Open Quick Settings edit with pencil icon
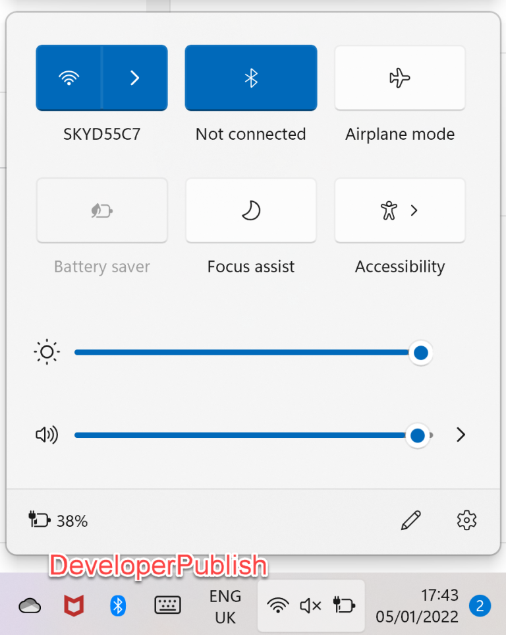 [x=410, y=520]
